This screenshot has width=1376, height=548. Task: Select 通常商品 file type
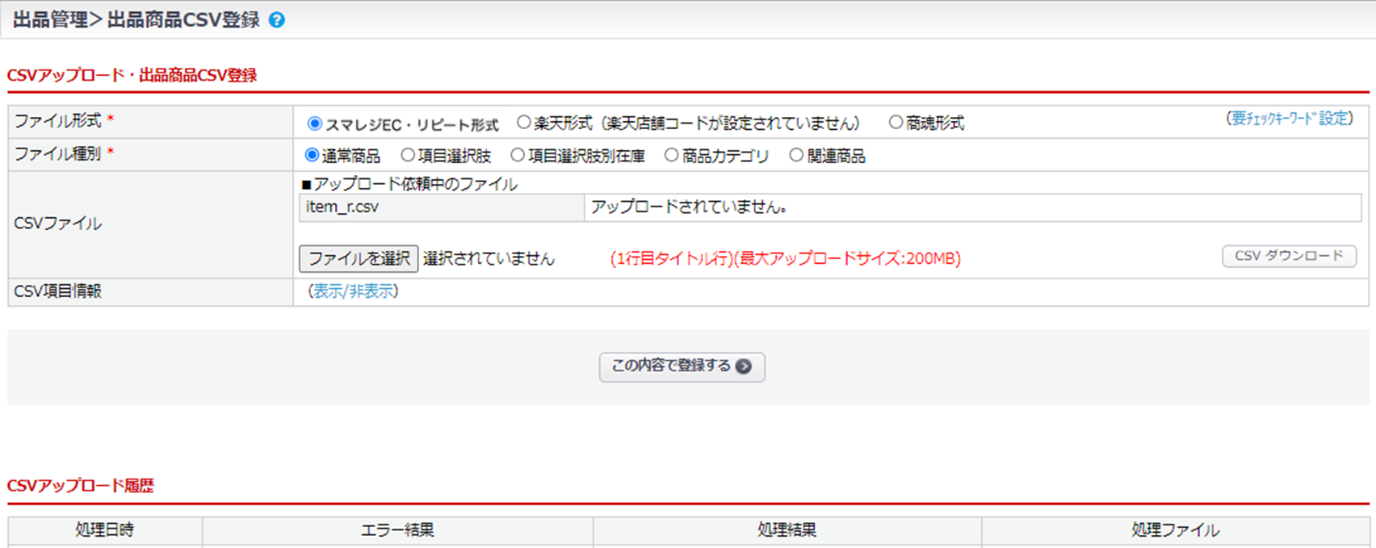312,155
